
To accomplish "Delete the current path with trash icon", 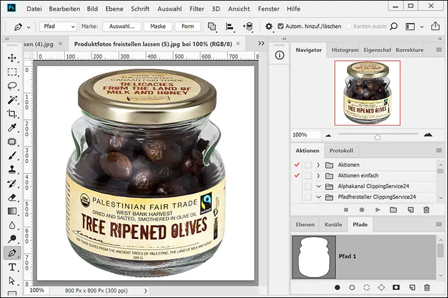I will (x=427, y=287).
